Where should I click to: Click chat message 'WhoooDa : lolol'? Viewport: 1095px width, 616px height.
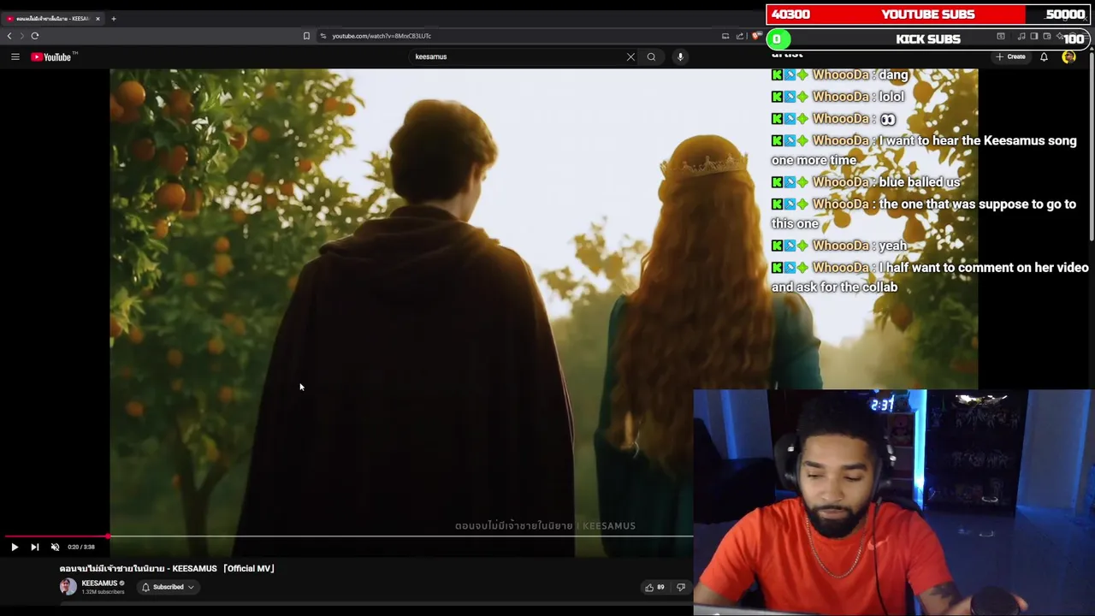coord(838,97)
